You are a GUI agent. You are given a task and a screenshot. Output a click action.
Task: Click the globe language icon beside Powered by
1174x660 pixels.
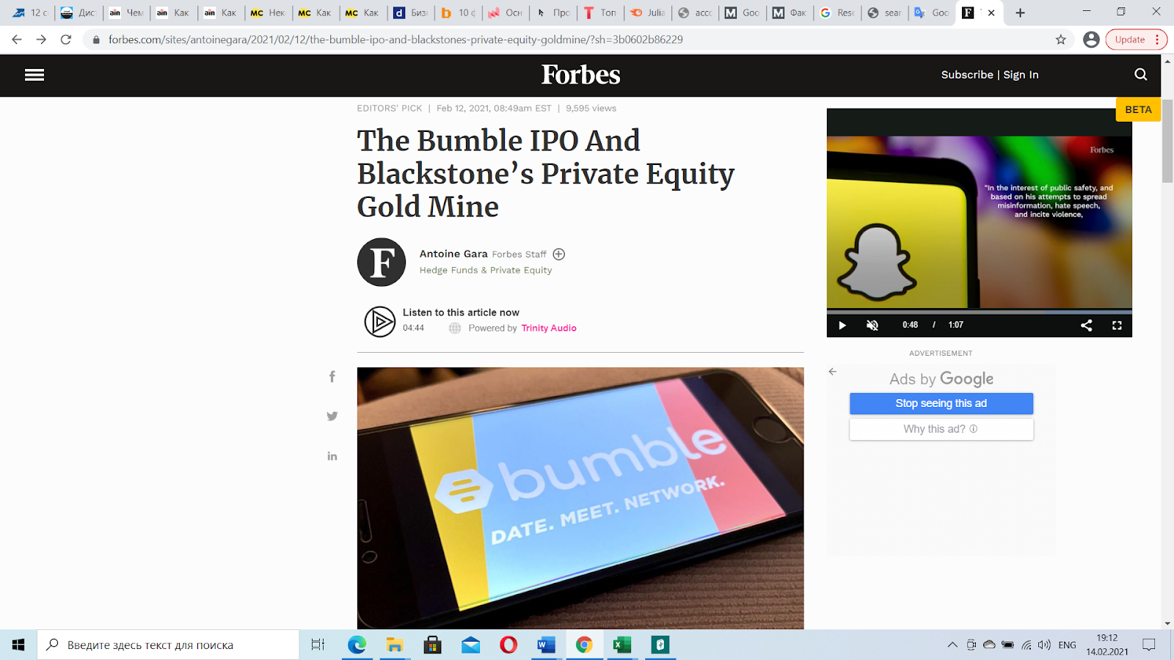[455, 329]
